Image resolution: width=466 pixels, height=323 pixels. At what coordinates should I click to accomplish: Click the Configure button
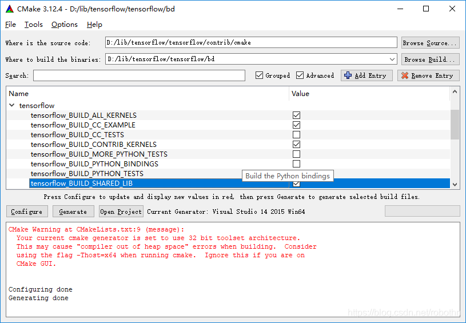27,212
